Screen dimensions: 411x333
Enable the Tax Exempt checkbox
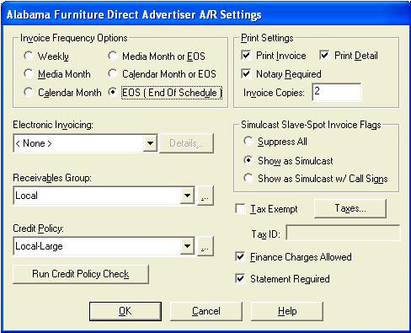point(240,209)
